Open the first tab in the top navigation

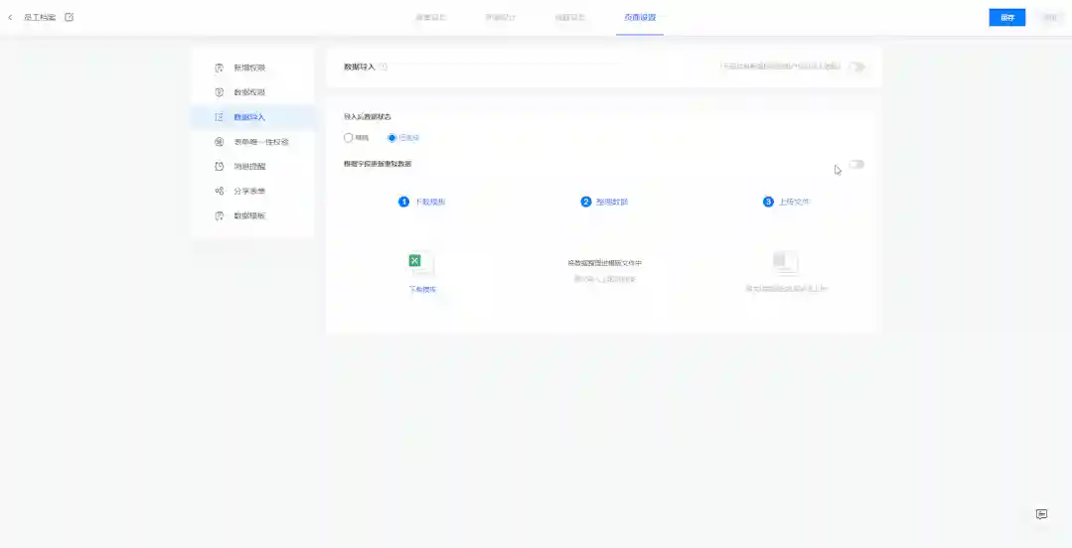430,18
